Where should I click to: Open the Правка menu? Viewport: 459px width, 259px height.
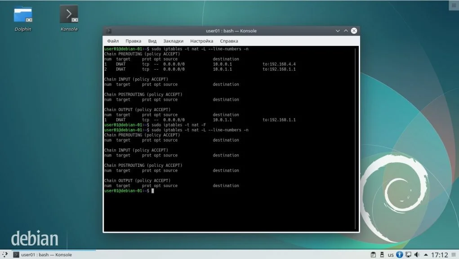click(x=133, y=41)
